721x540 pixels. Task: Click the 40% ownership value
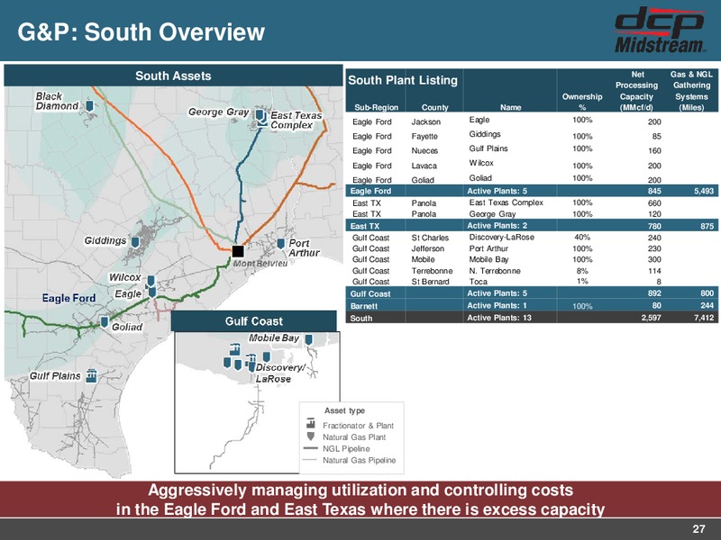[x=582, y=237]
